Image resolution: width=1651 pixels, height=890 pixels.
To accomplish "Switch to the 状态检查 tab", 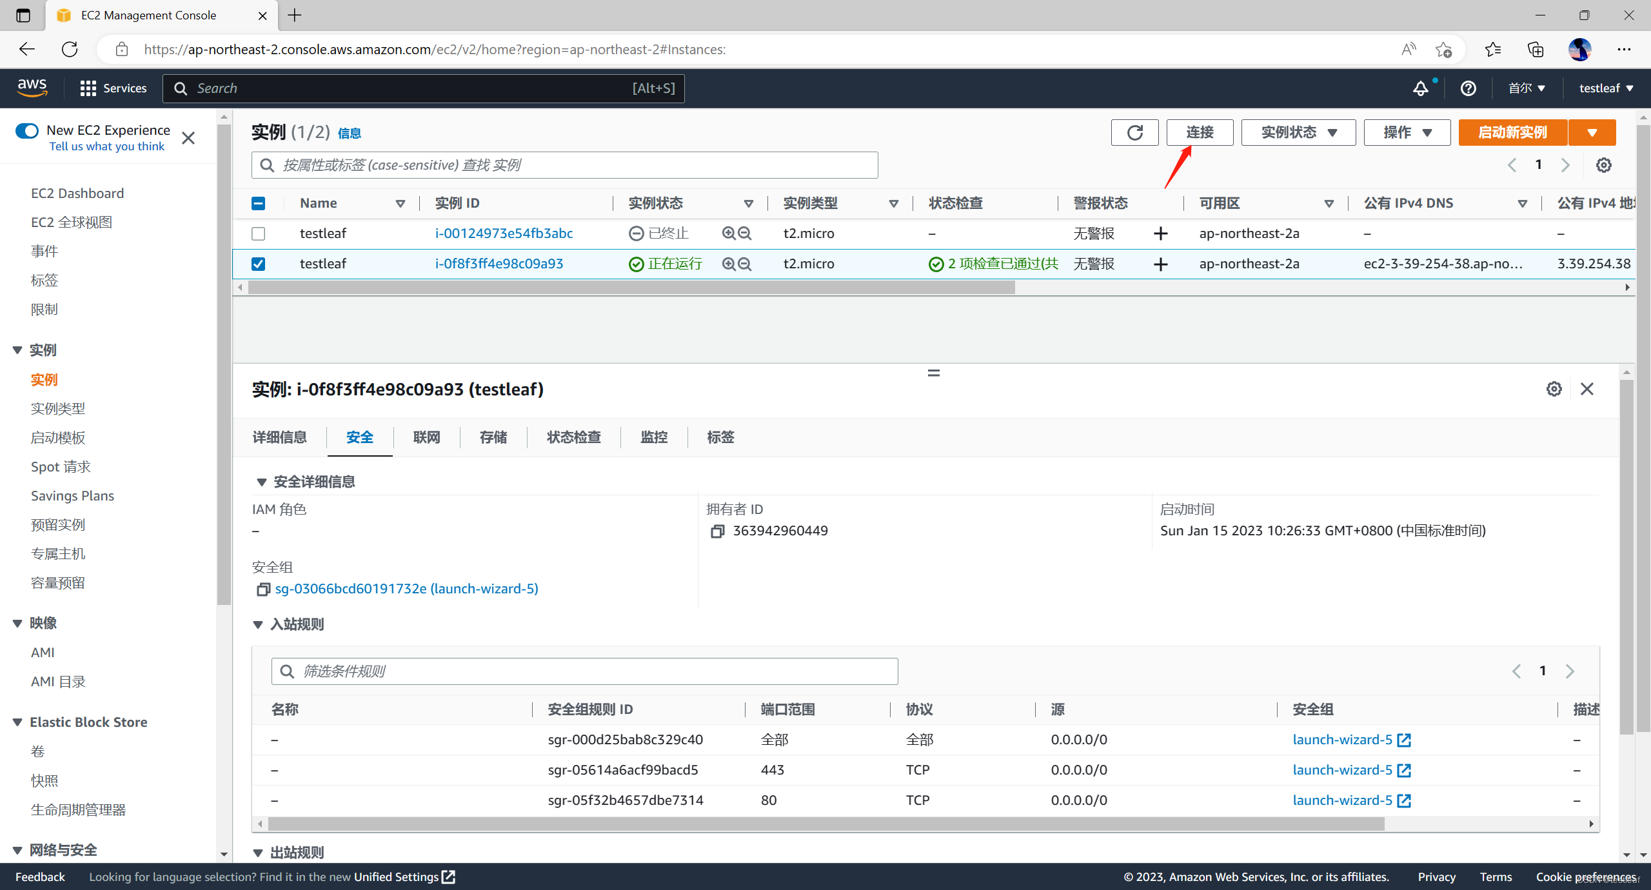I will pos(574,437).
